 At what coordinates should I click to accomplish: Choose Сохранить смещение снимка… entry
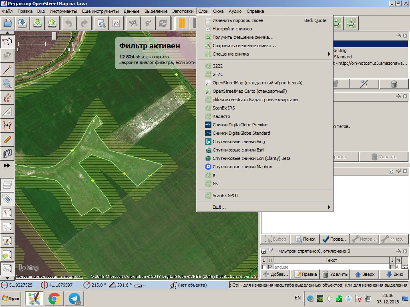264,46
